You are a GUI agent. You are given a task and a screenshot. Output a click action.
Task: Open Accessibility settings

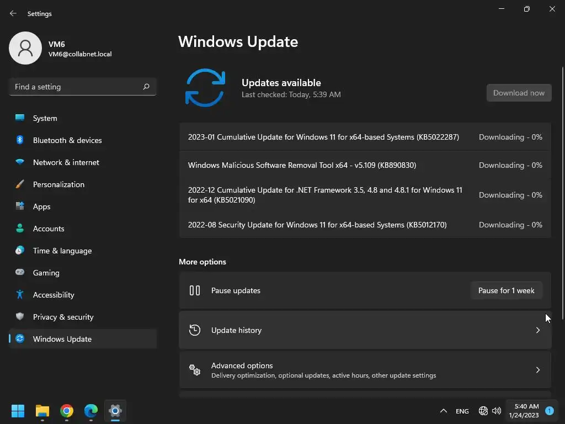pos(83,295)
